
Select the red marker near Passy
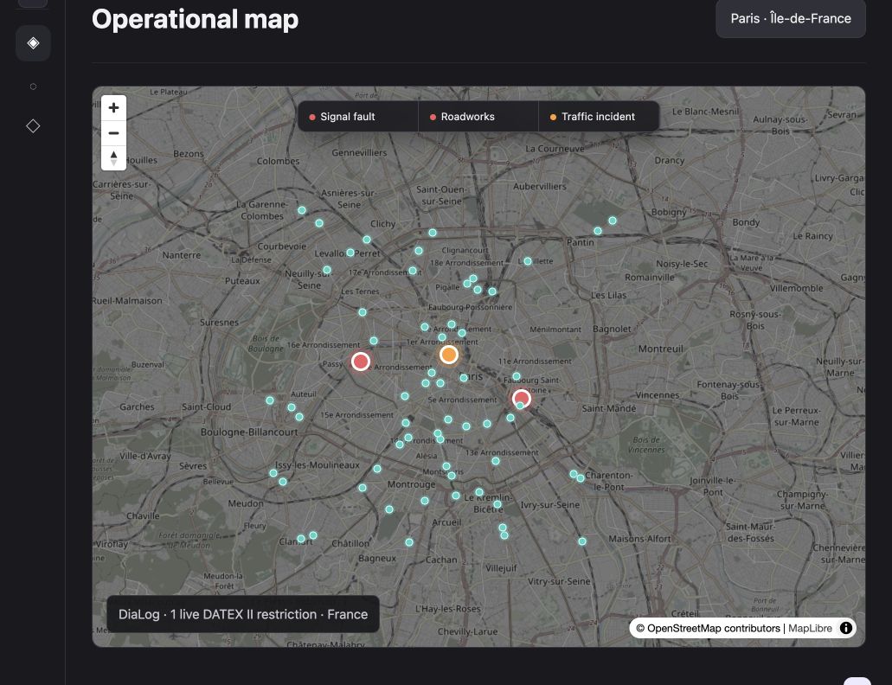tap(361, 362)
